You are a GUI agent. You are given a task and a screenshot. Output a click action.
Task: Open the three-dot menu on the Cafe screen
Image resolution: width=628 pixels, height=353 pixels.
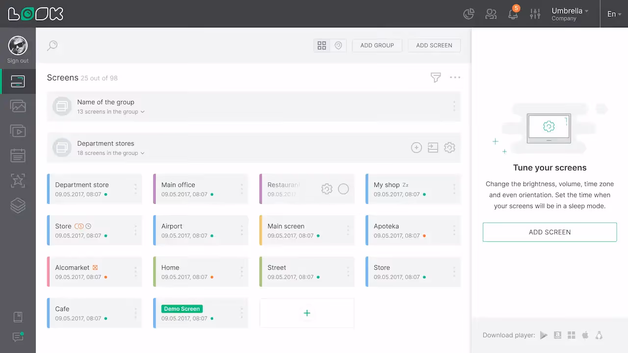[x=135, y=313]
